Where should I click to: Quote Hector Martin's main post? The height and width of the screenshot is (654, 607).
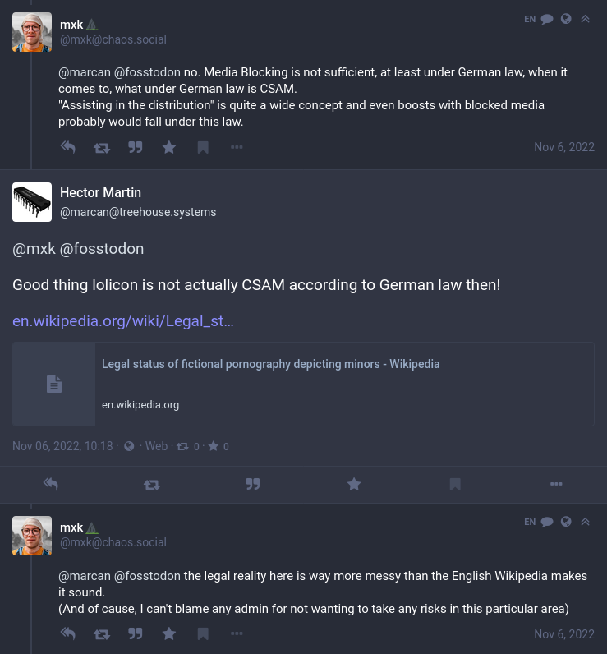tap(253, 484)
